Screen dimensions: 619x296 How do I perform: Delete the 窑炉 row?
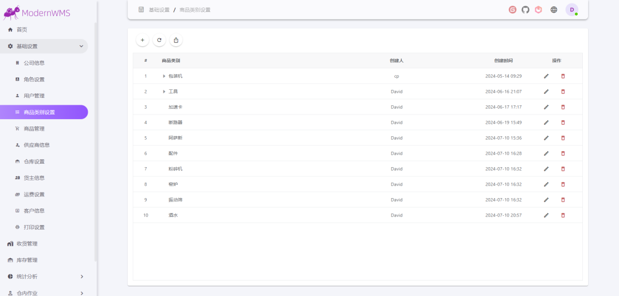click(563, 184)
